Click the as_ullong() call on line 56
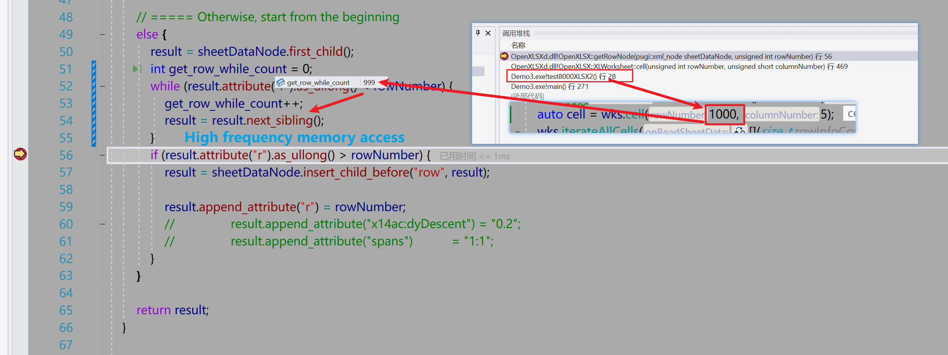Image resolution: width=948 pixels, height=355 pixels. pyautogui.click(x=304, y=155)
